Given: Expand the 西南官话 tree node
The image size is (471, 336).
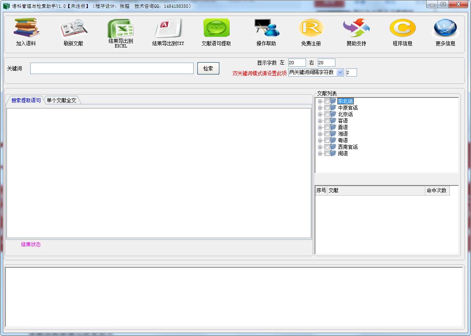Looking at the screenshot, I should tap(320, 147).
